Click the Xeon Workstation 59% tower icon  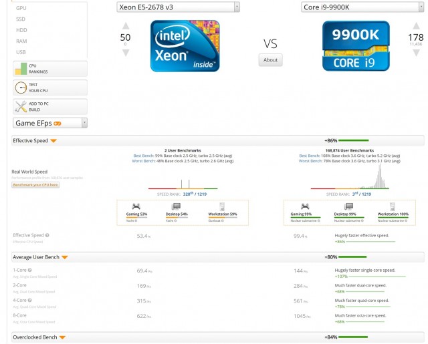coord(222,206)
